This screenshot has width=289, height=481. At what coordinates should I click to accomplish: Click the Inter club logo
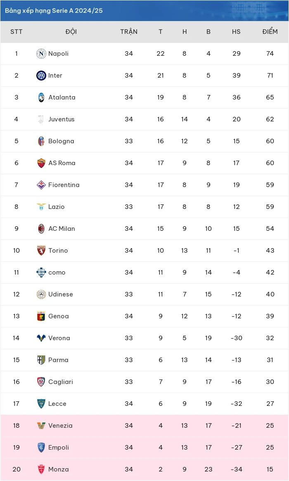[x=41, y=76]
